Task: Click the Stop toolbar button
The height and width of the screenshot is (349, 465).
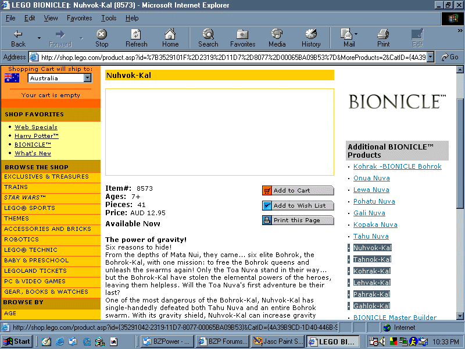Action: click(101, 38)
